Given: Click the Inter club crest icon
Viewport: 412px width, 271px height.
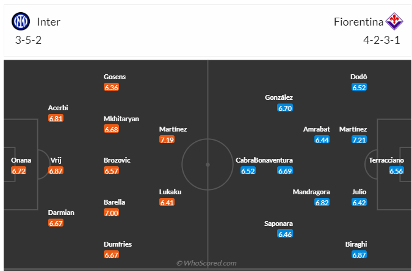Looking at the screenshot, I should point(21,22).
